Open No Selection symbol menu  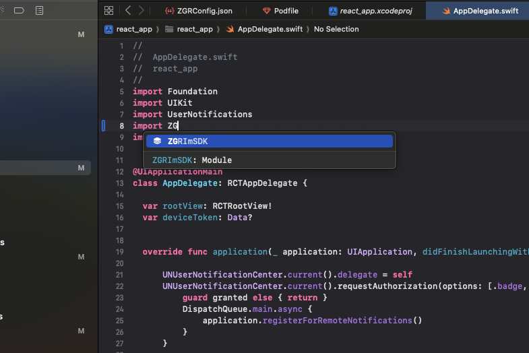click(x=336, y=30)
